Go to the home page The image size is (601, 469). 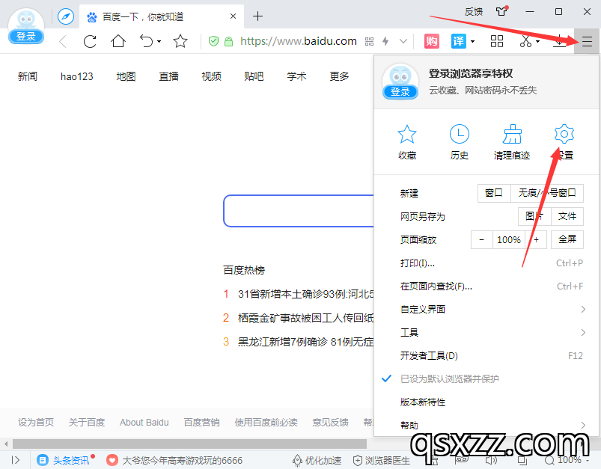coord(118,41)
